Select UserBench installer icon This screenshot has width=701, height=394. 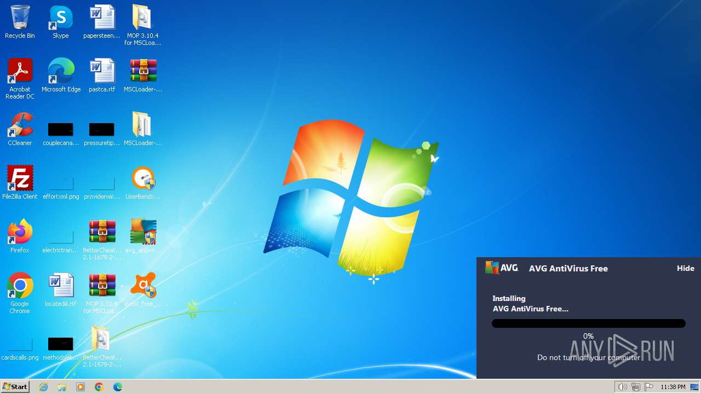point(143,183)
